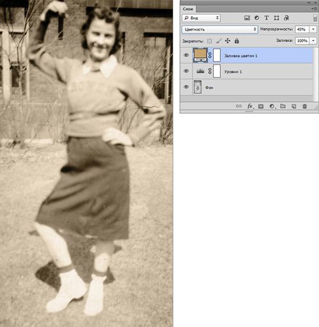The image size is (319, 327).
Task: Hide the Фон layer
Action: click(186, 87)
